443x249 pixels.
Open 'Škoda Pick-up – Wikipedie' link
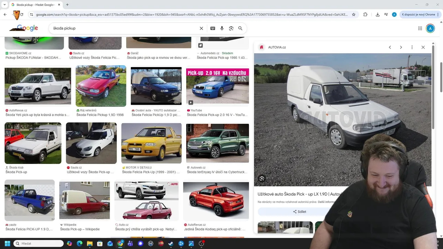(x=80, y=229)
